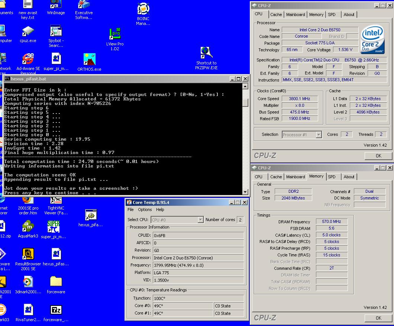
Task: Click Frequency field in Core Temp
Action: point(198,265)
